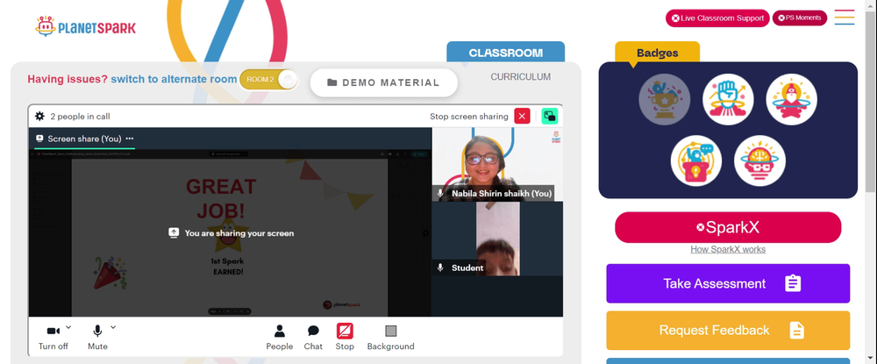The height and width of the screenshot is (364, 877).
Task: Expand camera options chevron
Action: pyautogui.click(x=68, y=327)
